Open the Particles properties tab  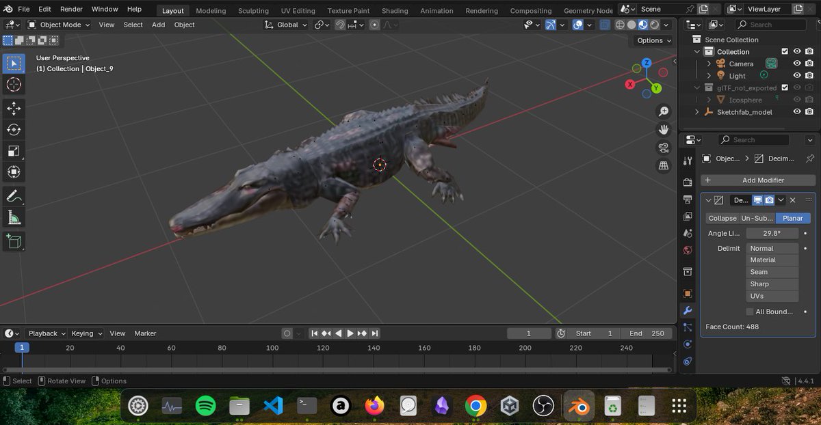tap(688, 327)
